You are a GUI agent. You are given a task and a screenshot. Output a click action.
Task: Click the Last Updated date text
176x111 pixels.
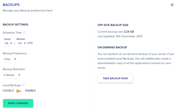[x=120, y=37]
